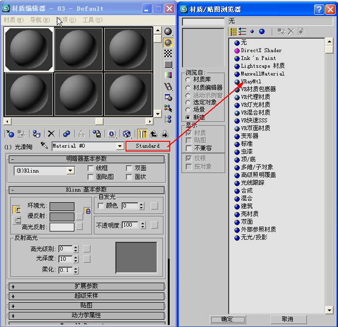Click the 确定 button
Image resolution: width=338 pixels, height=327 pixels.
click(x=228, y=319)
